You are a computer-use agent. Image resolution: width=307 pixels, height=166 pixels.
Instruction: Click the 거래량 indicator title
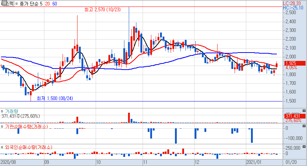click(x=12, y=111)
